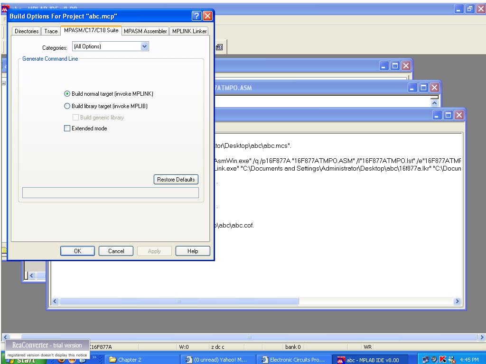Click the abc - MPLAB IDE v8.00 taskbar button

coord(370,360)
